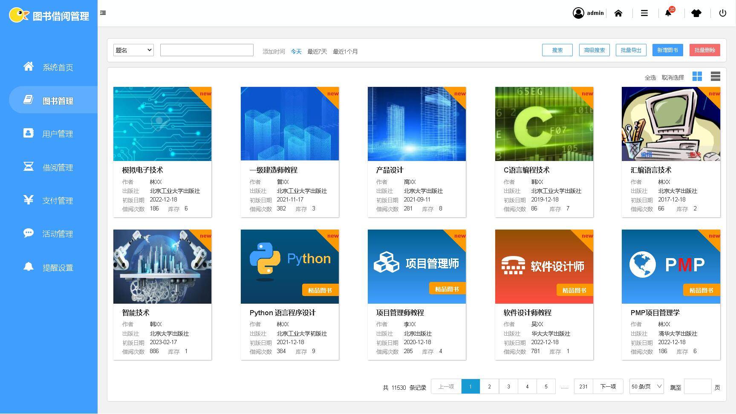The height and width of the screenshot is (414, 736).
Task: Click the search keyword input field
Action: click(x=207, y=50)
